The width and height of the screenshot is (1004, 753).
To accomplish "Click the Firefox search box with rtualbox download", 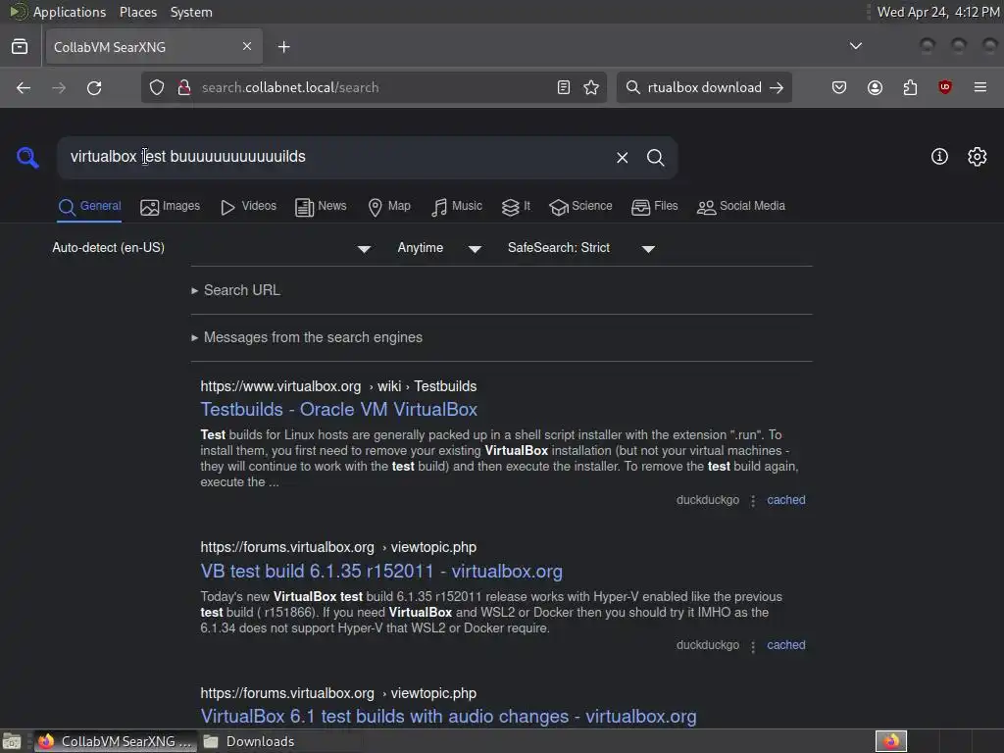I will pyautogui.click(x=704, y=87).
